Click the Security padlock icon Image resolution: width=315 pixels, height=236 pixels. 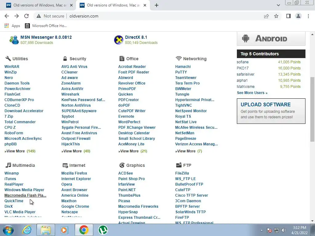coord(65,58)
